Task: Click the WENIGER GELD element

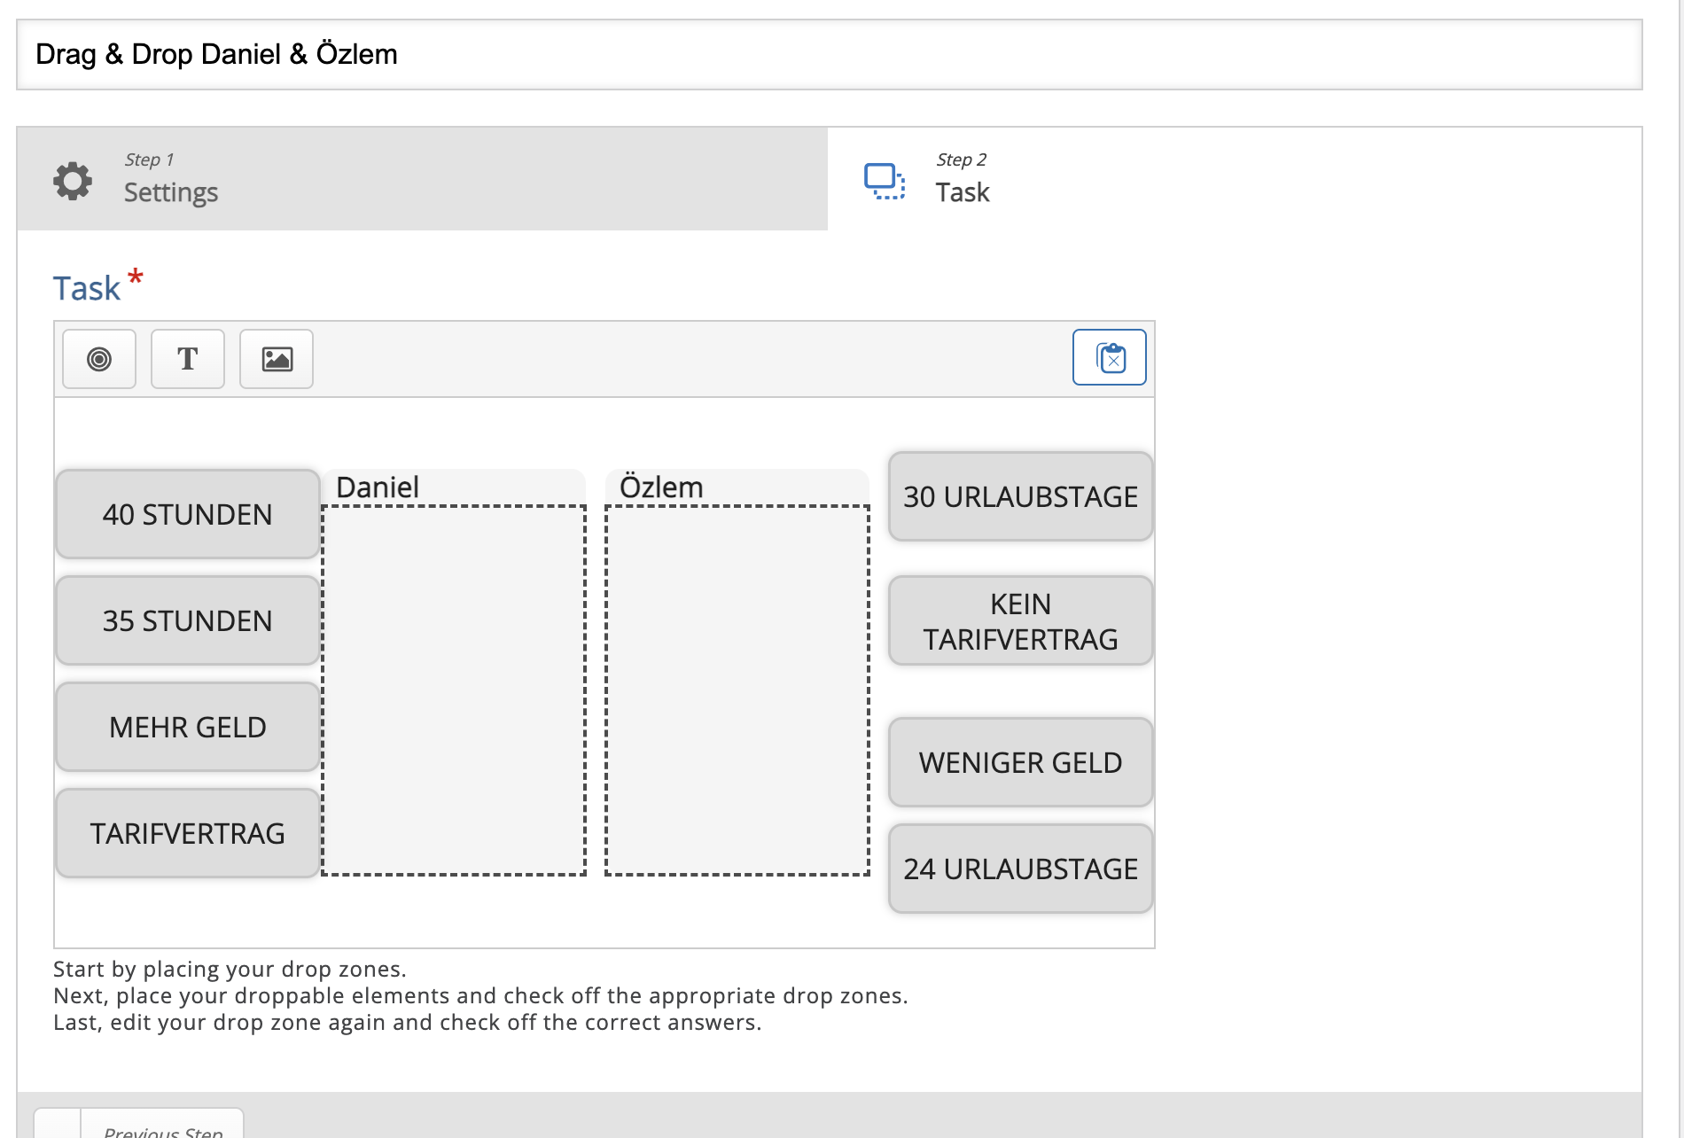Action: (x=1020, y=762)
